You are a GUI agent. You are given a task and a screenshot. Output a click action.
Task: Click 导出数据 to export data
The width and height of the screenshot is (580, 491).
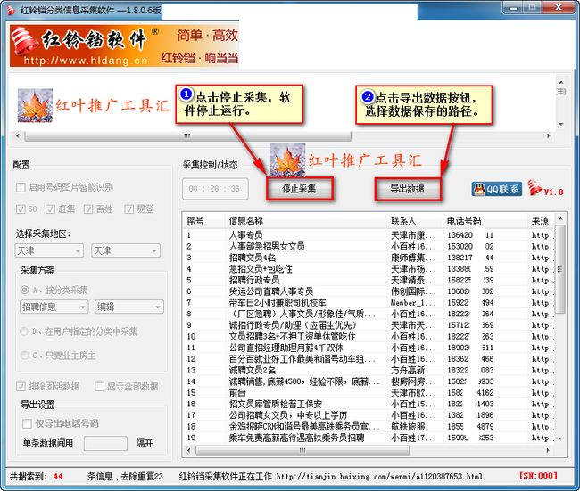pos(408,189)
